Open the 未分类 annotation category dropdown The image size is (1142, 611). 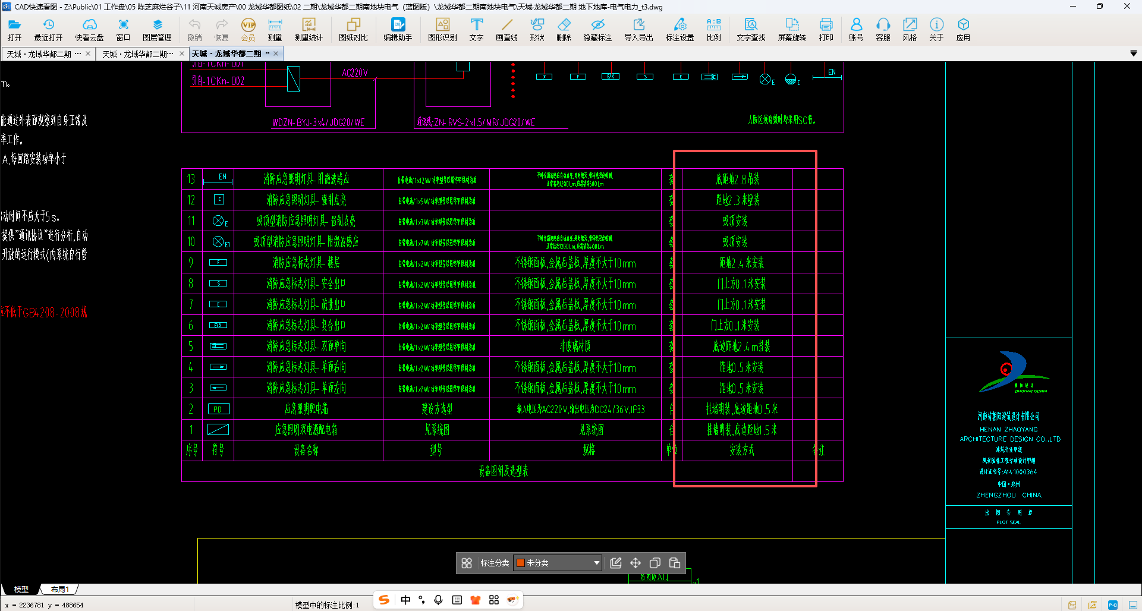pyautogui.click(x=596, y=563)
